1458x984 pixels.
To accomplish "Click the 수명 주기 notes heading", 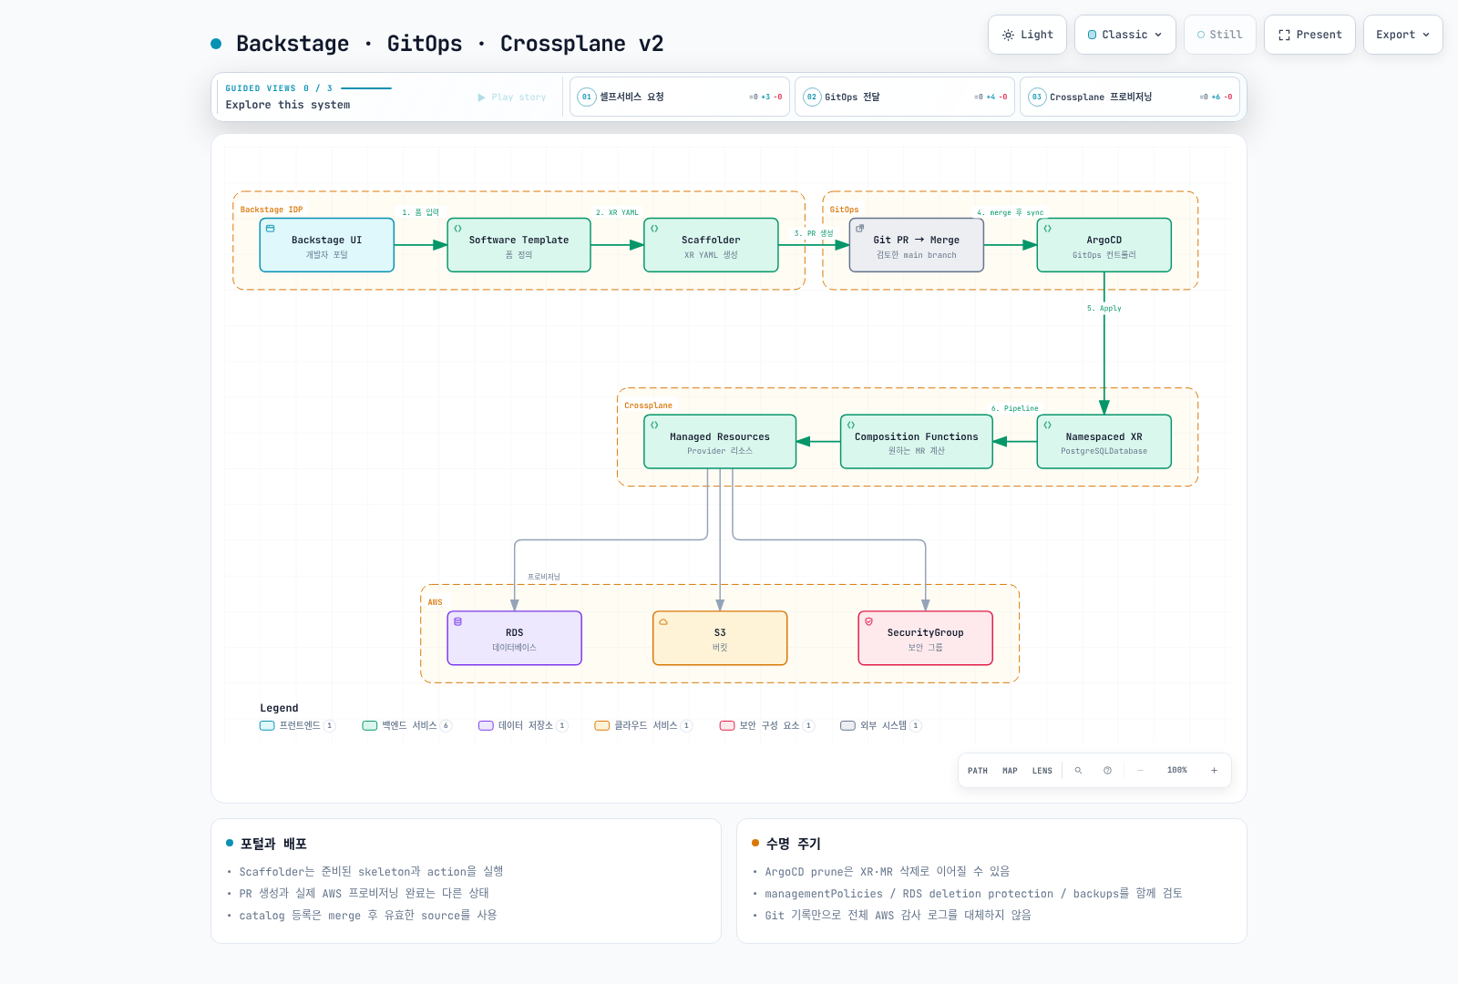I will [793, 845].
